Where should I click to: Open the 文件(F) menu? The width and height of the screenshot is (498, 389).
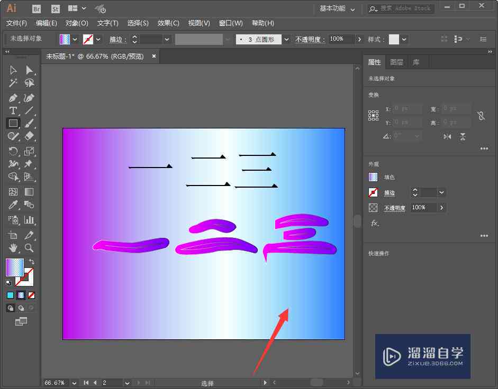[16, 23]
